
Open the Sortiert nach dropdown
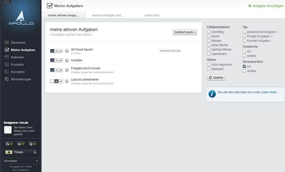coord(185,32)
